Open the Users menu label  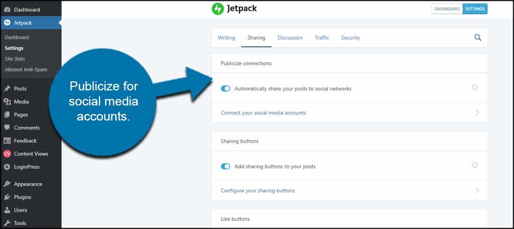point(21,210)
